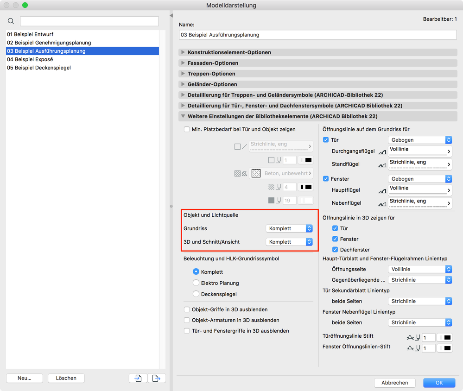This screenshot has width=463, height=391.
Task: Open the Fenster Gebogen dropdown
Action: [x=420, y=179]
